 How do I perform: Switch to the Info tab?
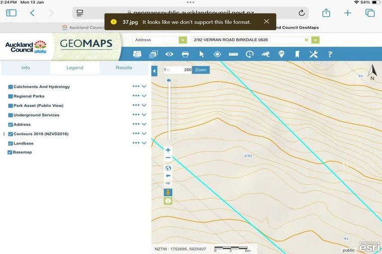point(25,68)
